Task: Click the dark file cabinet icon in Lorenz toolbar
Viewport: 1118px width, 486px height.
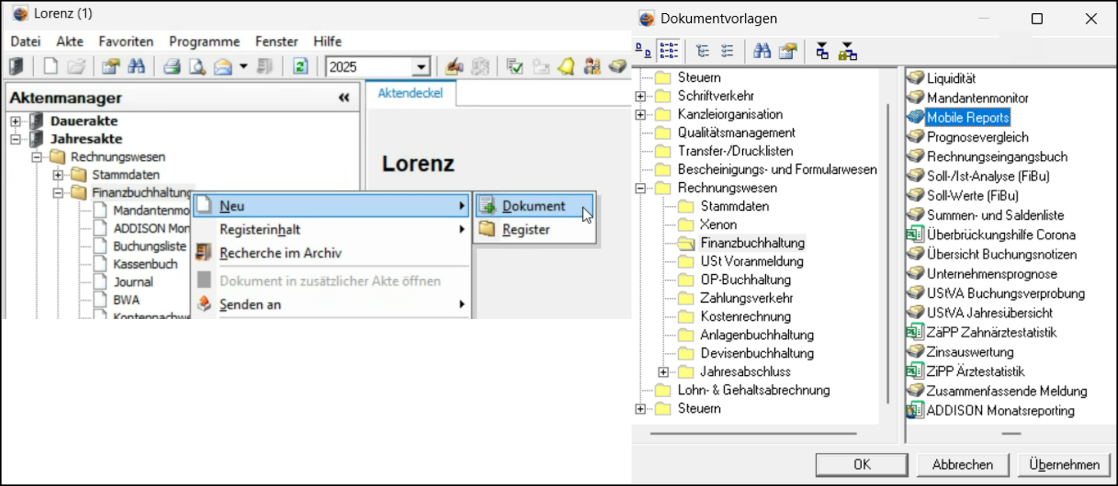Action: click(17, 66)
